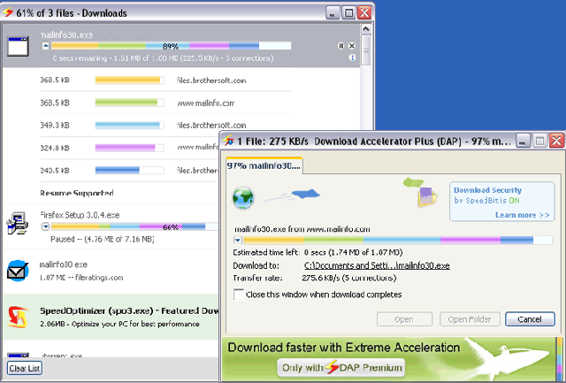Click the Only with DAP Premium banner button

340,367
